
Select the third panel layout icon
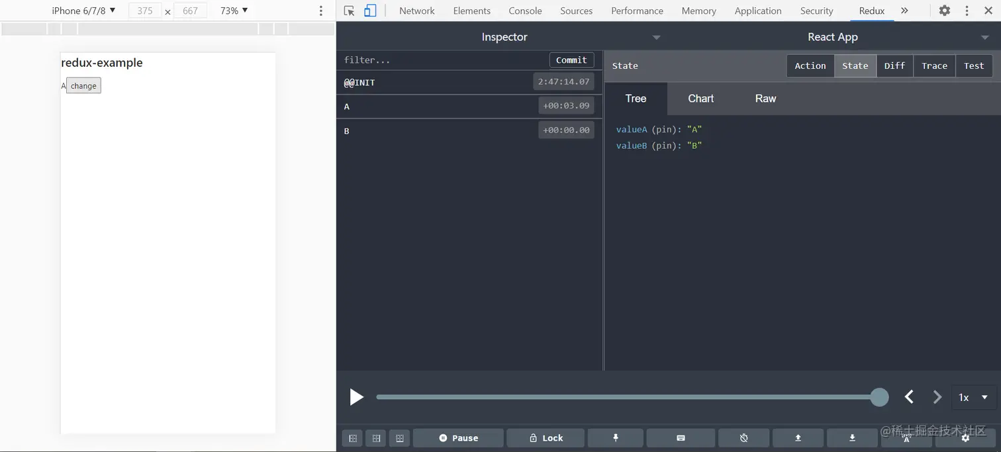(400, 438)
